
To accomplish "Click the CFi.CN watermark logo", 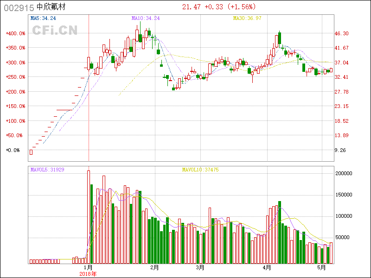I will pos(54,30).
